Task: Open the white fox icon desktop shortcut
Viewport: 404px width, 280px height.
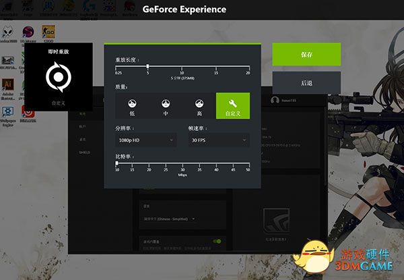Action: pyautogui.click(x=7, y=34)
